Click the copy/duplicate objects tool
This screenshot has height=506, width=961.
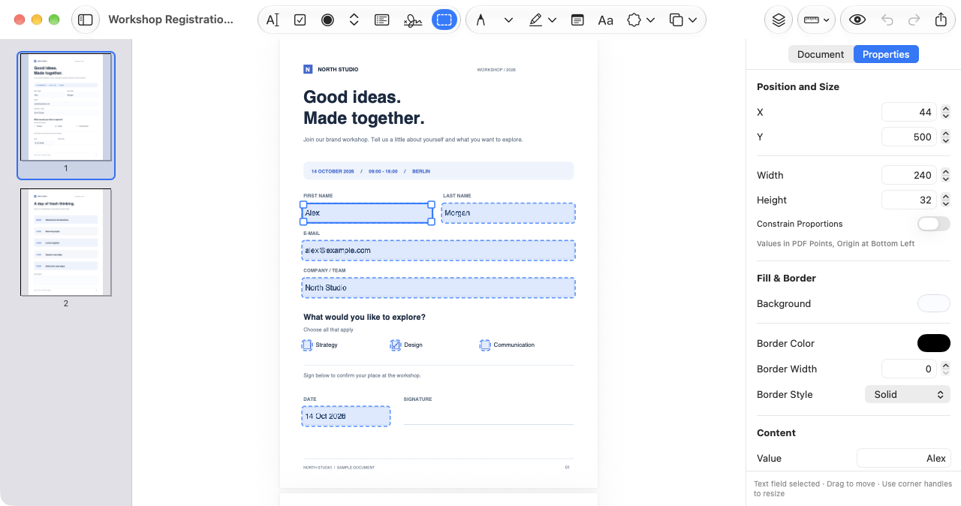[x=676, y=20]
